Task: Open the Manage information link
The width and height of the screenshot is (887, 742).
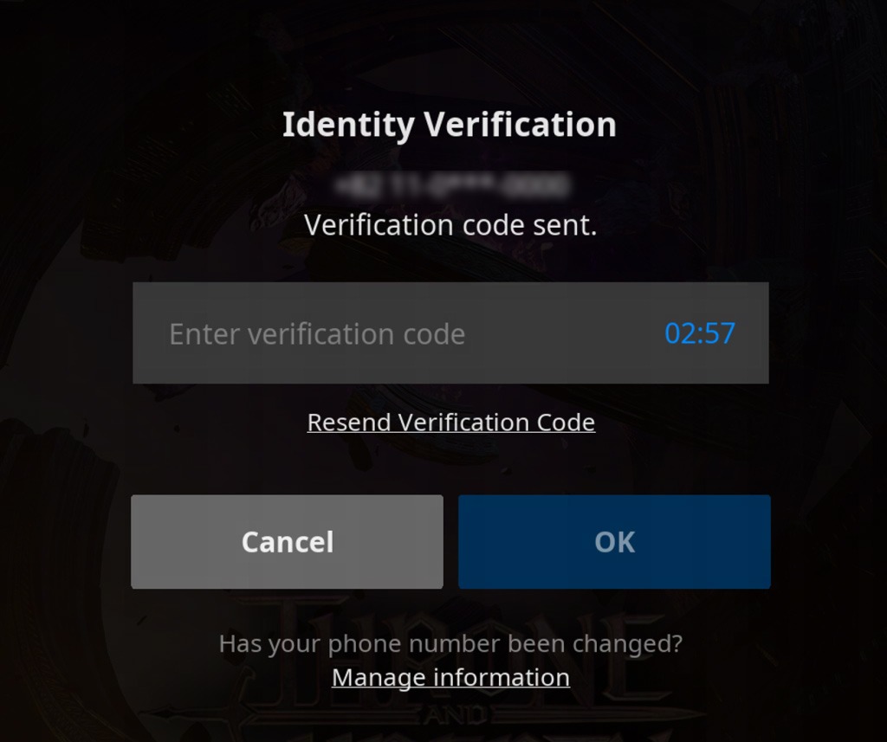Action: click(450, 678)
